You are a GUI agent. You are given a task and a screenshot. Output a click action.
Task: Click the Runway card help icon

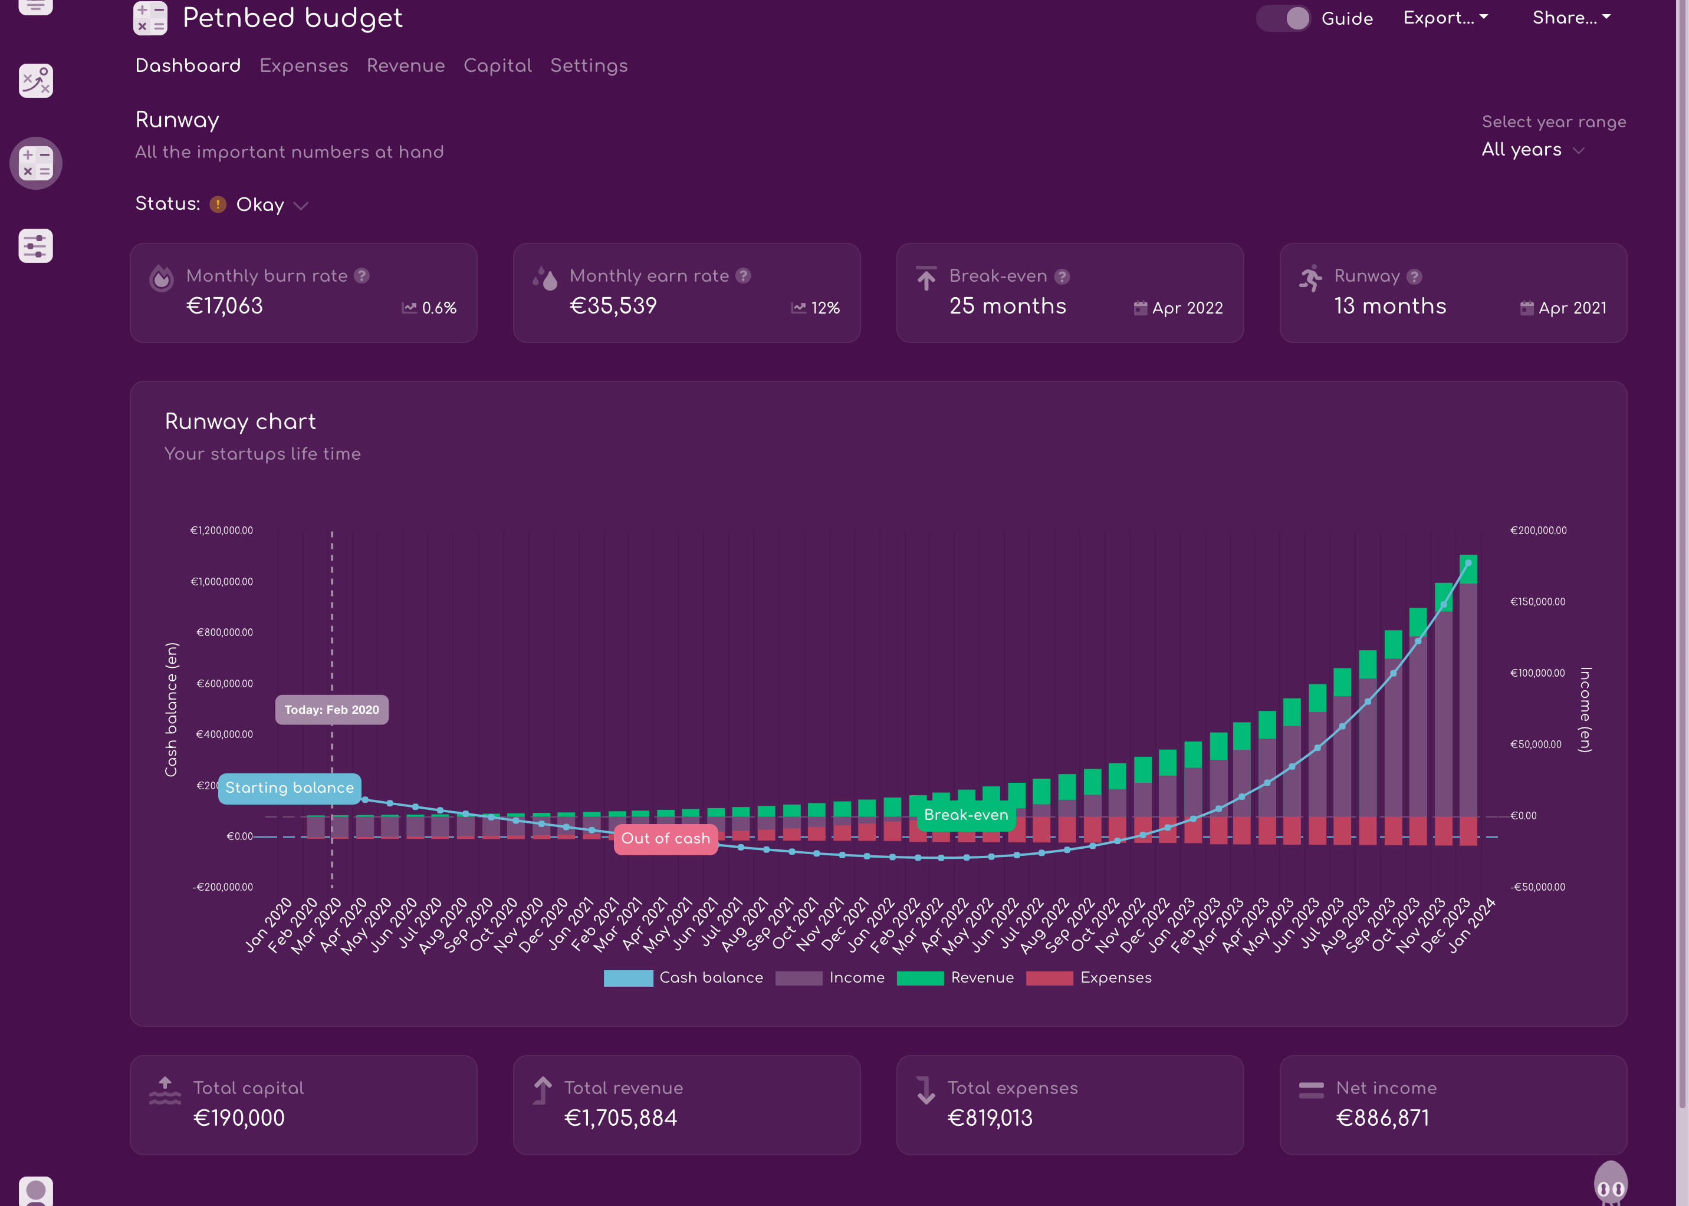coord(1414,276)
